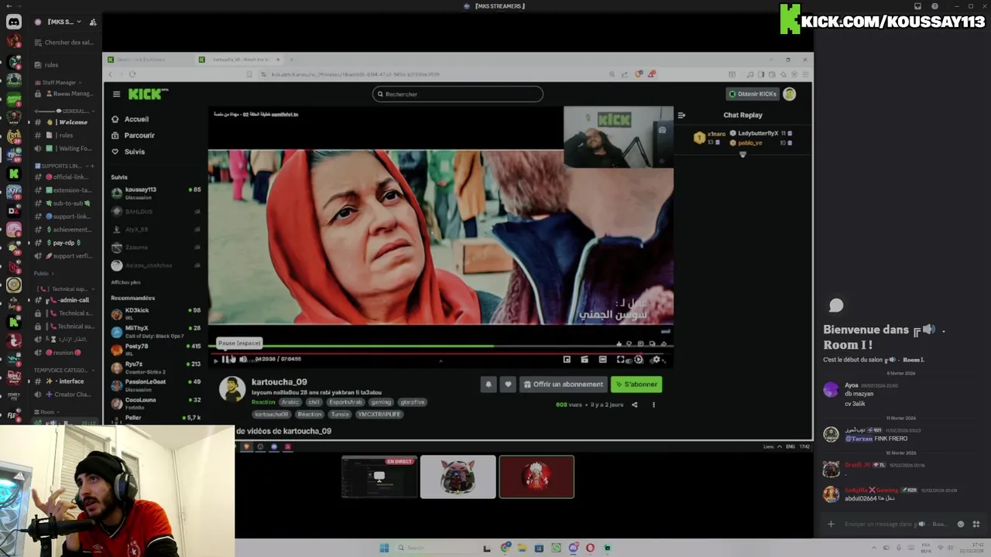
Task: Click Offrir un abonnement button
Action: click(563, 384)
